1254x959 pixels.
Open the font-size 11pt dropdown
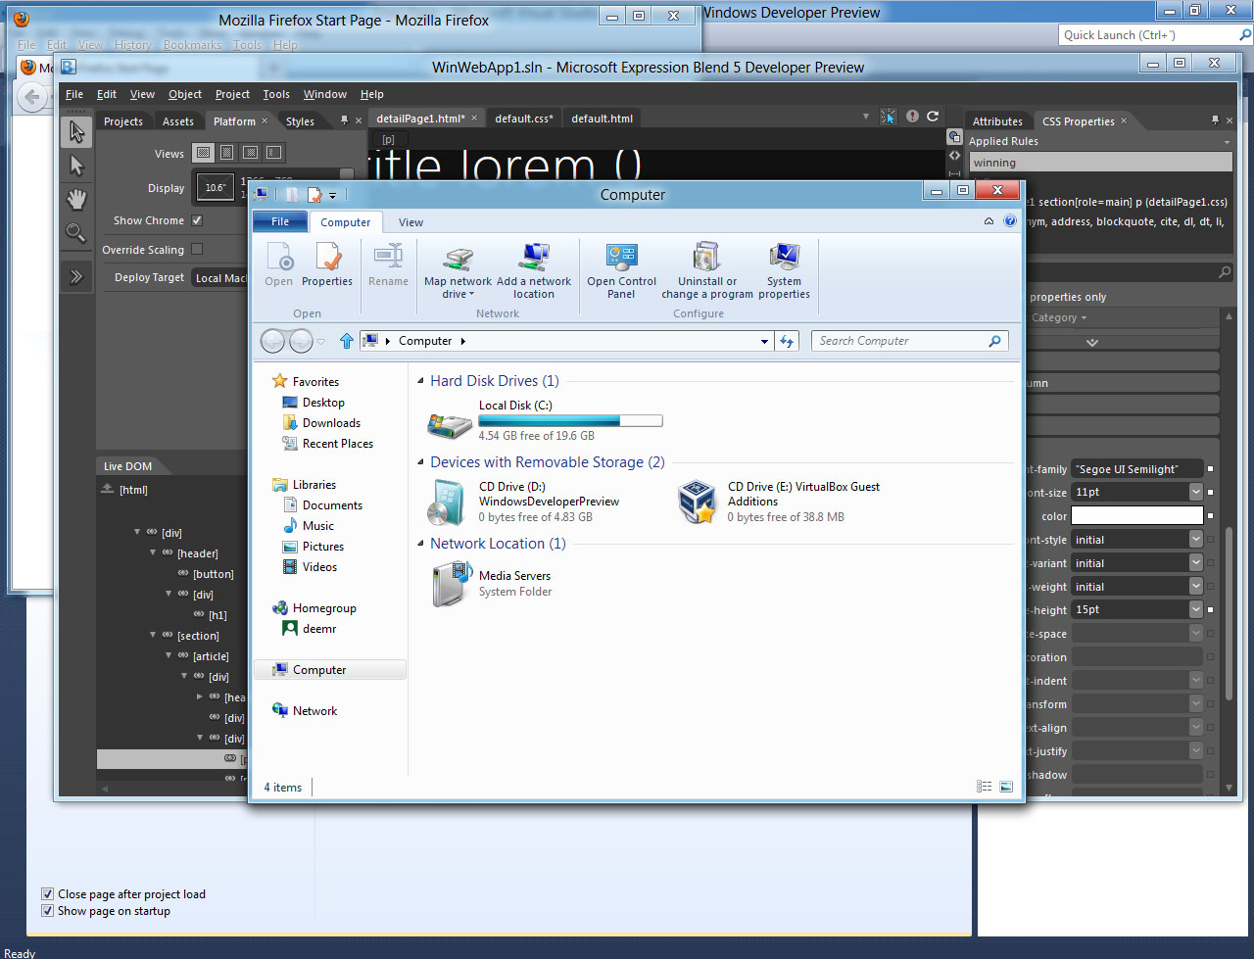point(1195,492)
